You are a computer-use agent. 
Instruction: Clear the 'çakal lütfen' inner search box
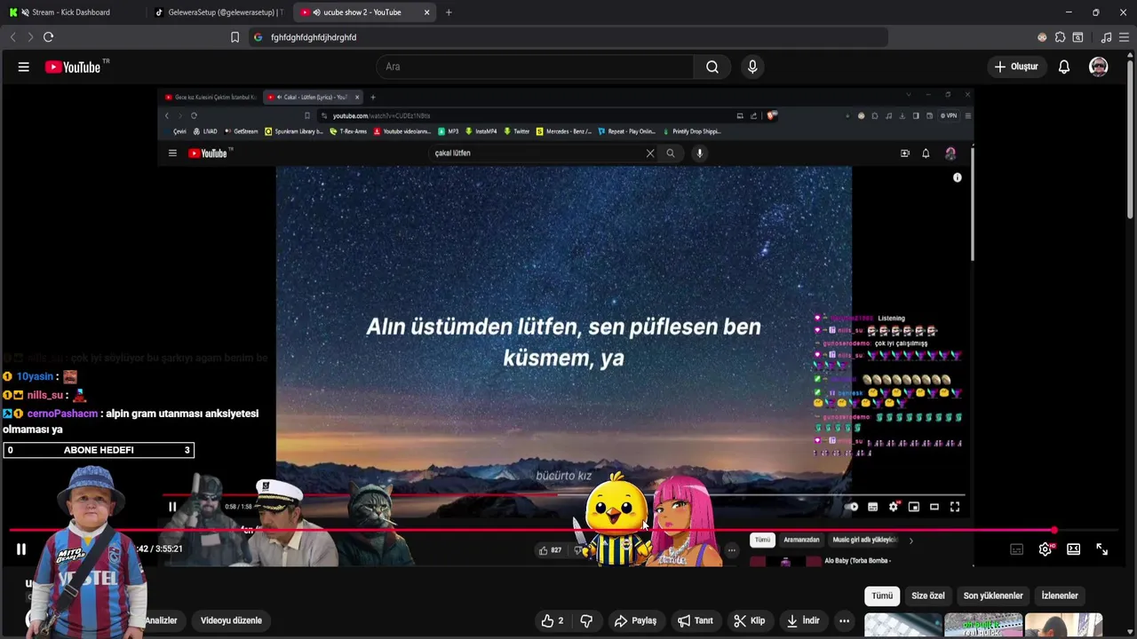click(650, 153)
